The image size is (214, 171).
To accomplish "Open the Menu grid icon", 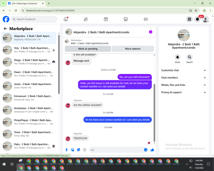I will (189, 19).
